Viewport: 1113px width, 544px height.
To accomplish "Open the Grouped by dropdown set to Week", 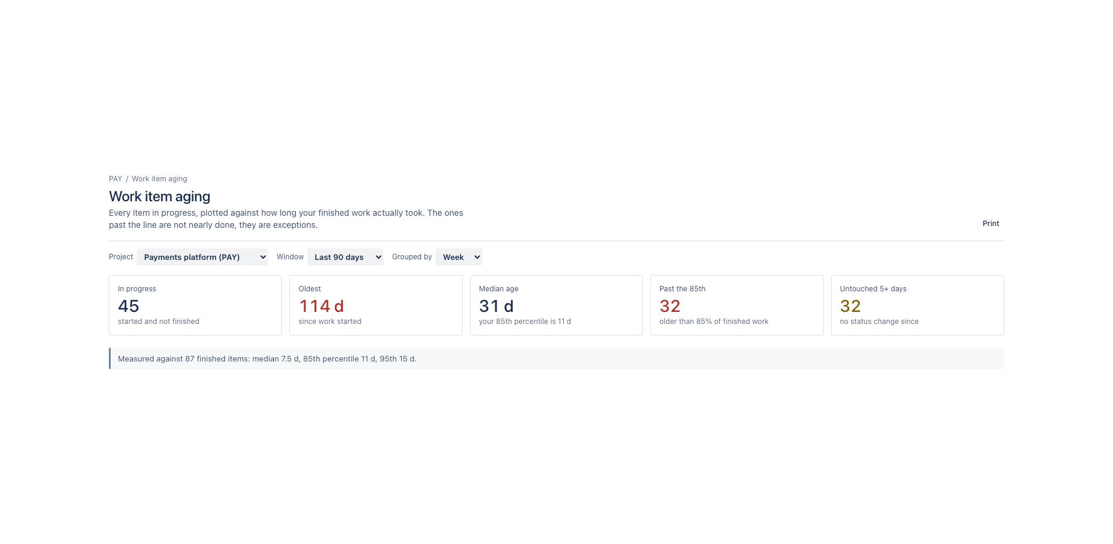I will coord(459,257).
